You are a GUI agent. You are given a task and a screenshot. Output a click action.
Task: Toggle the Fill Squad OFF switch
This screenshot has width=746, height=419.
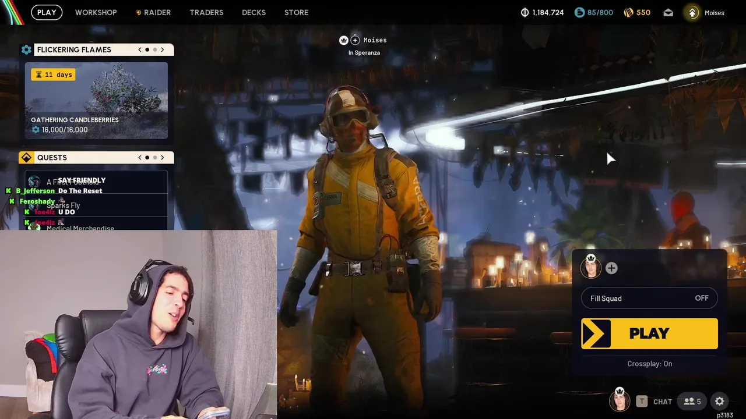[649, 299]
